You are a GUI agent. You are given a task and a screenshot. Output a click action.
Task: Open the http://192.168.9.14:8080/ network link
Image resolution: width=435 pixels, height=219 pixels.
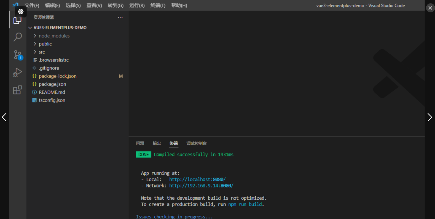[201, 186]
